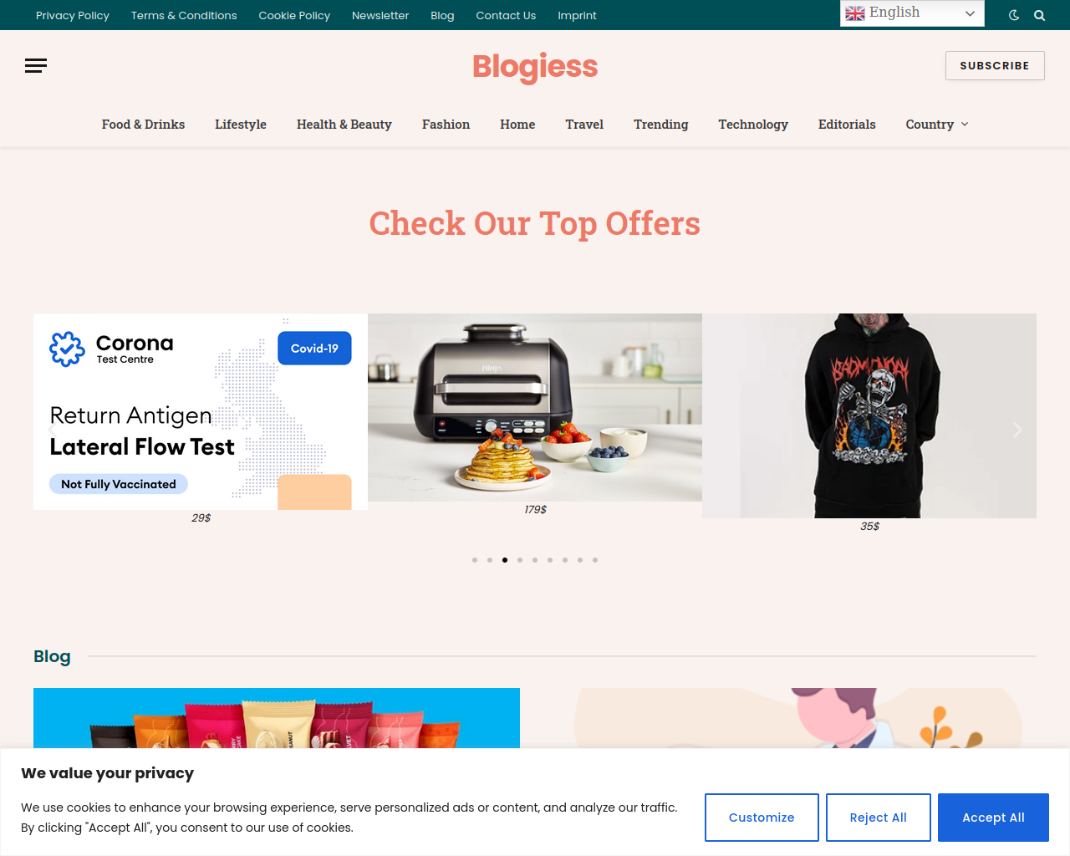Open the English language dropdown
This screenshot has width=1070, height=856.
click(912, 13)
